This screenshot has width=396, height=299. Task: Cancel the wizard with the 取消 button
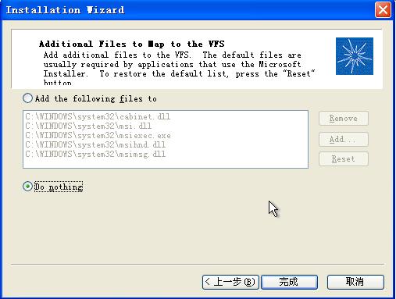point(355,282)
